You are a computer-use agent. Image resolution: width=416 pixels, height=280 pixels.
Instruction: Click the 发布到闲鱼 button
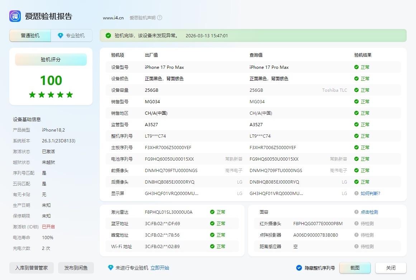coord(76,268)
